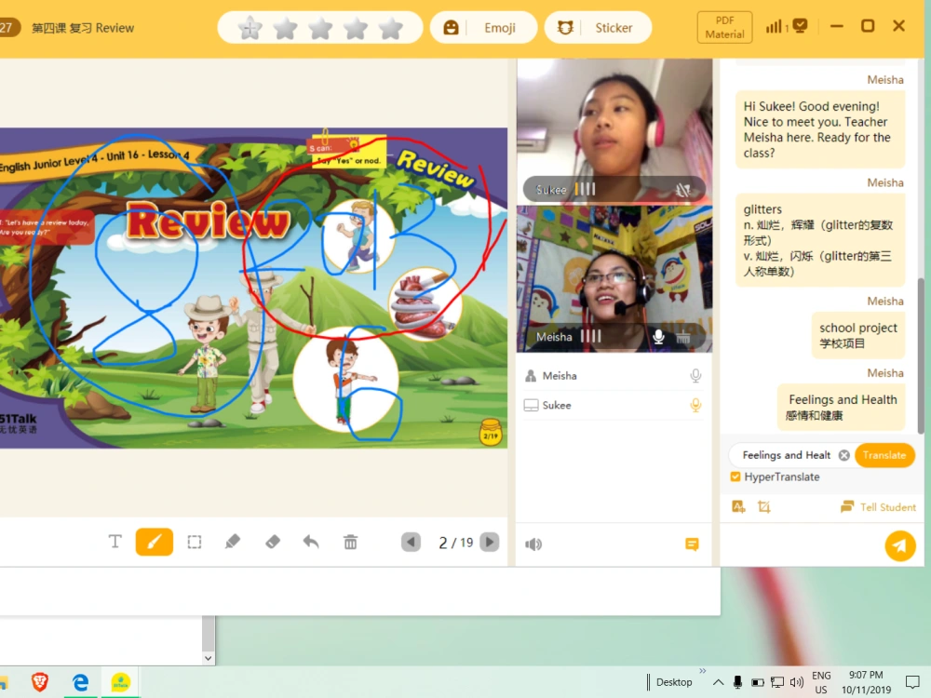Click the 'school project' chat message
The image size is (931, 698).
point(858,335)
